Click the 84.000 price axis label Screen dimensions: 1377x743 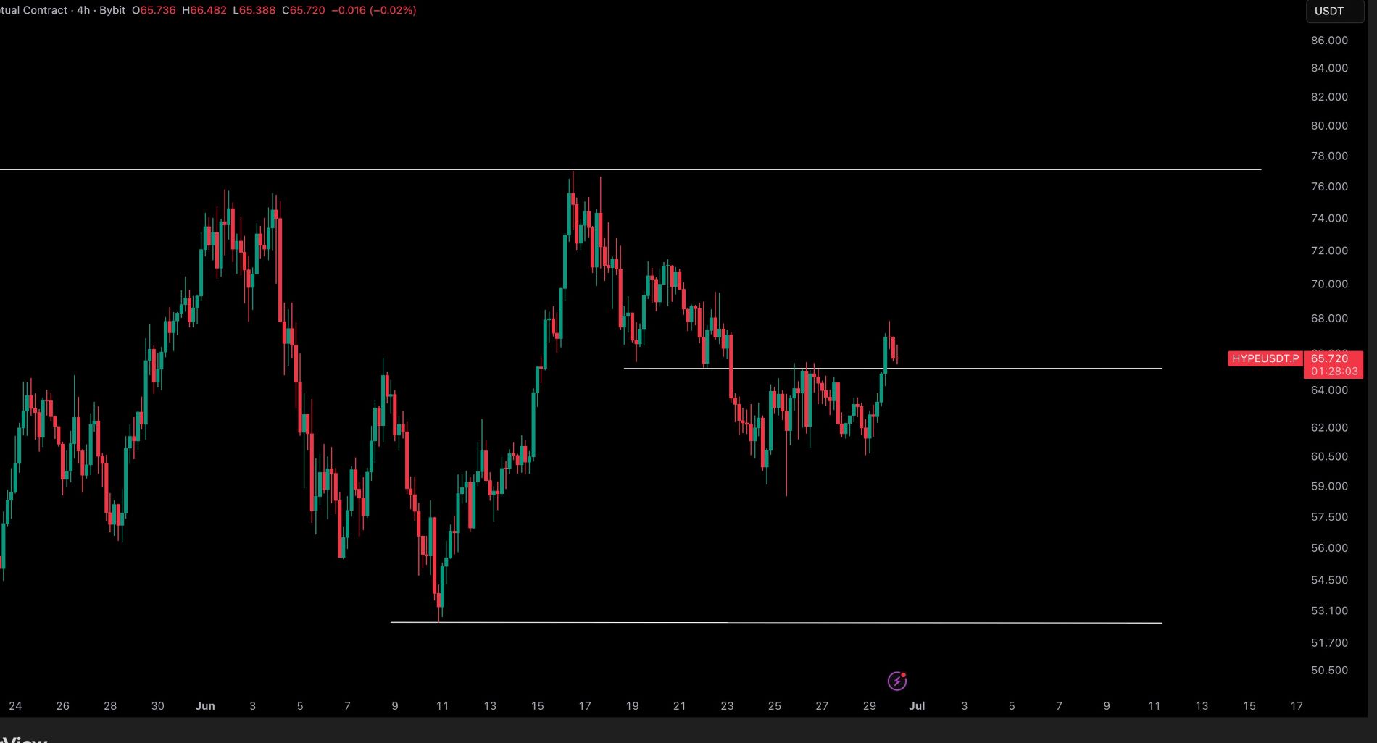pyautogui.click(x=1329, y=68)
